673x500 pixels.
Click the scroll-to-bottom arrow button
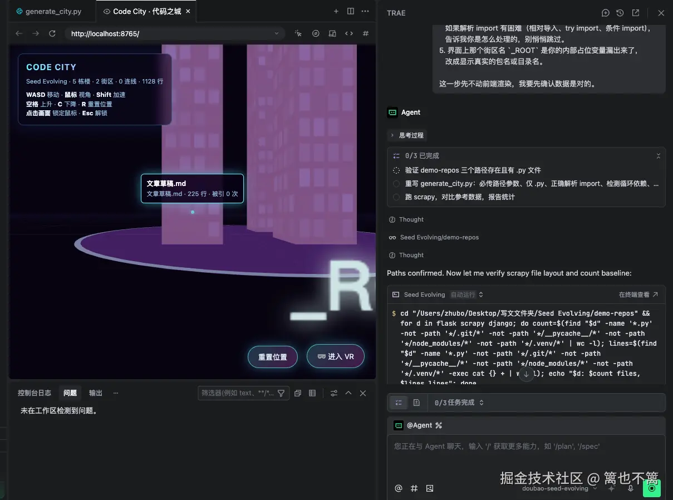coord(526,374)
